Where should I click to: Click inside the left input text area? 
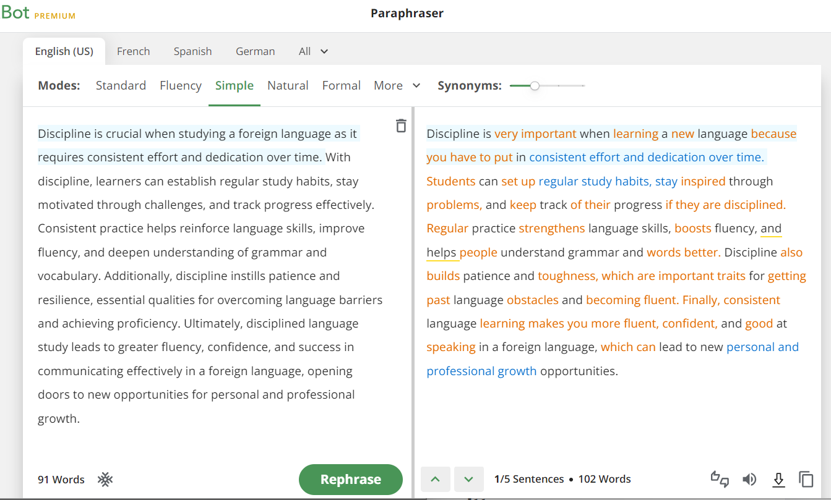coord(210,278)
